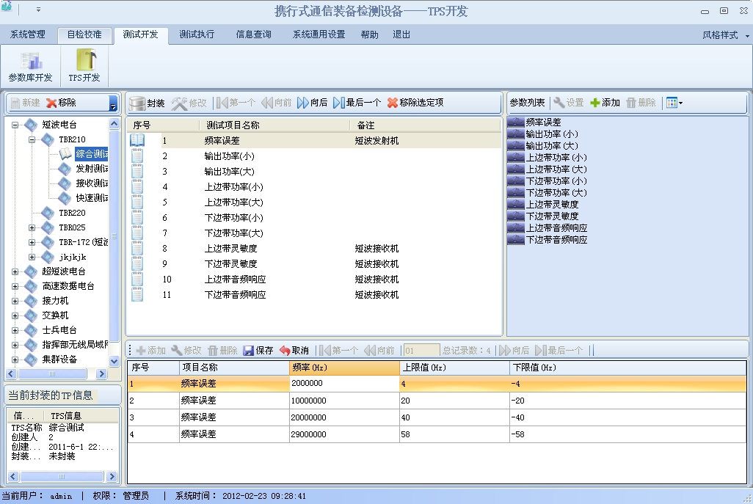Open the parameter list view dropdown

pyautogui.click(x=674, y=103)
